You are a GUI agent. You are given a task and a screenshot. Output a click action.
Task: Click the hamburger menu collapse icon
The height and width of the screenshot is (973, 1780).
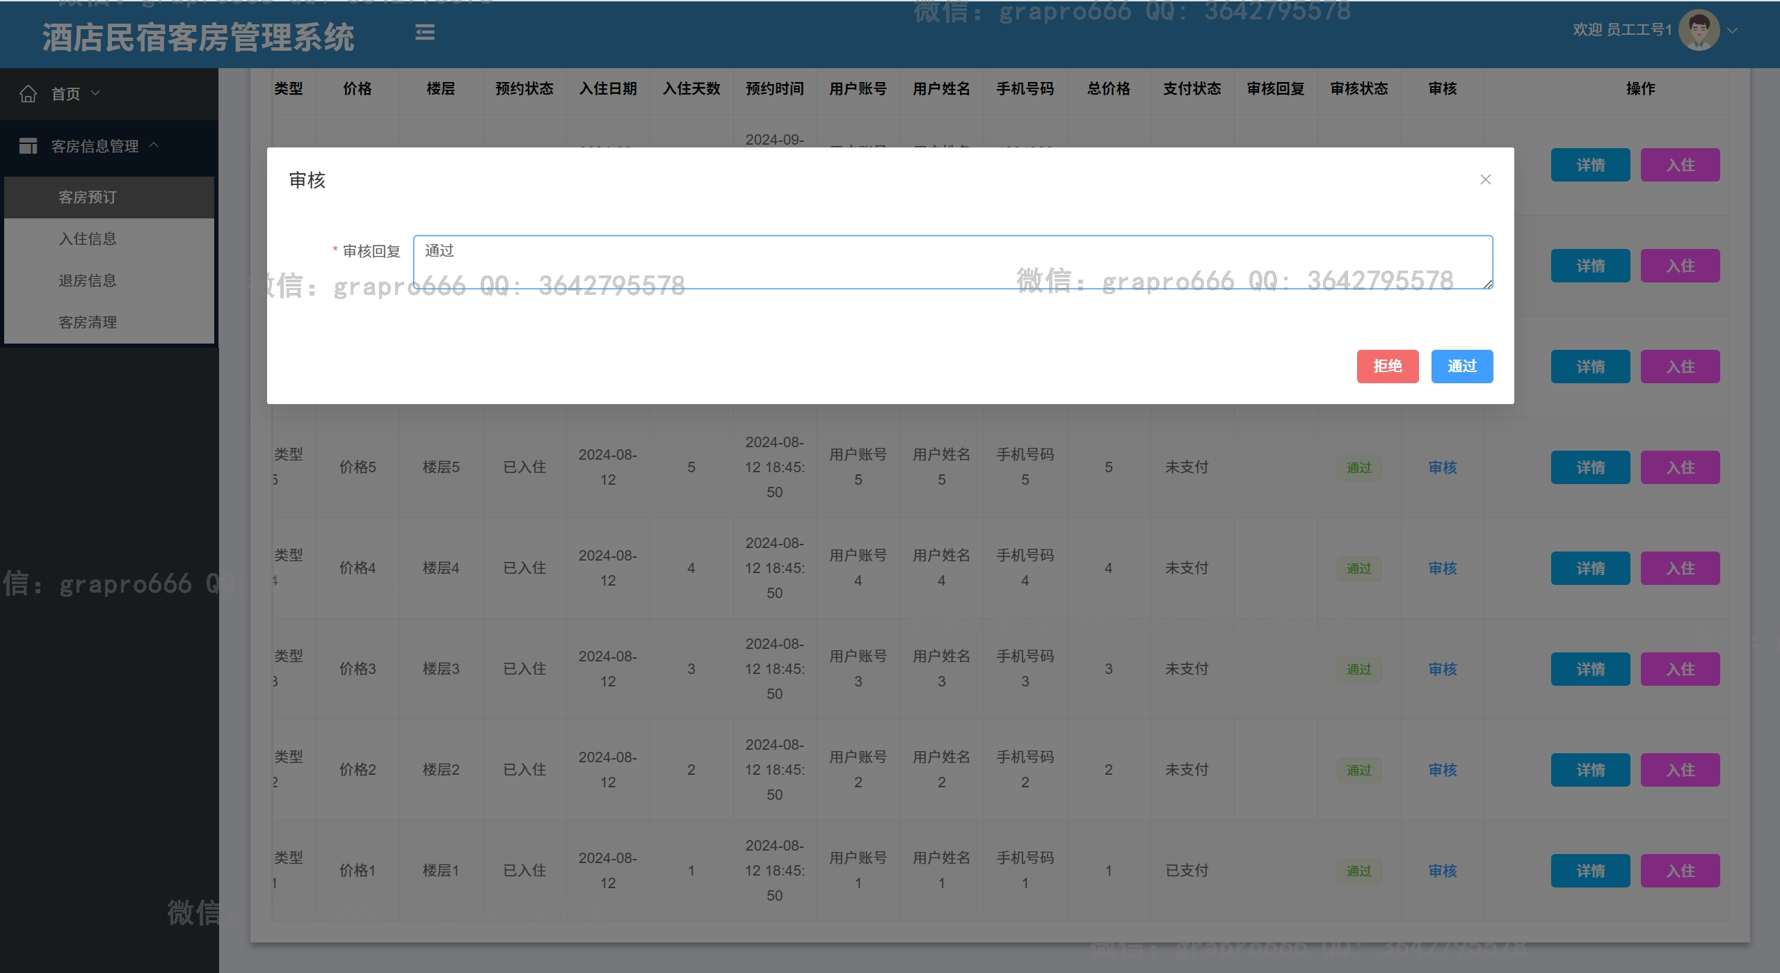tap(424, 33)
